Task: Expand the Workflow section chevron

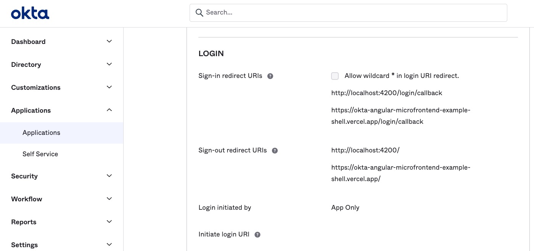Action: coord(109,199)
